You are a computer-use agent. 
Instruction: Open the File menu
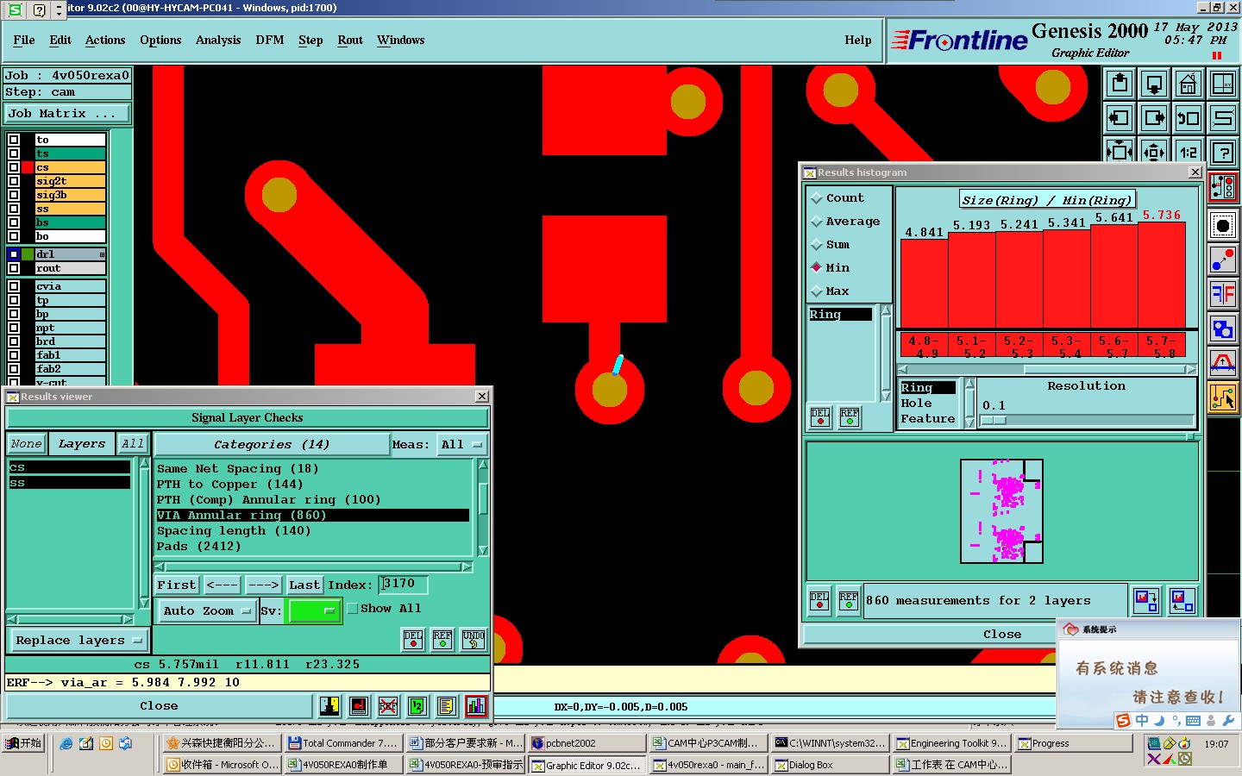click(24, 41)
